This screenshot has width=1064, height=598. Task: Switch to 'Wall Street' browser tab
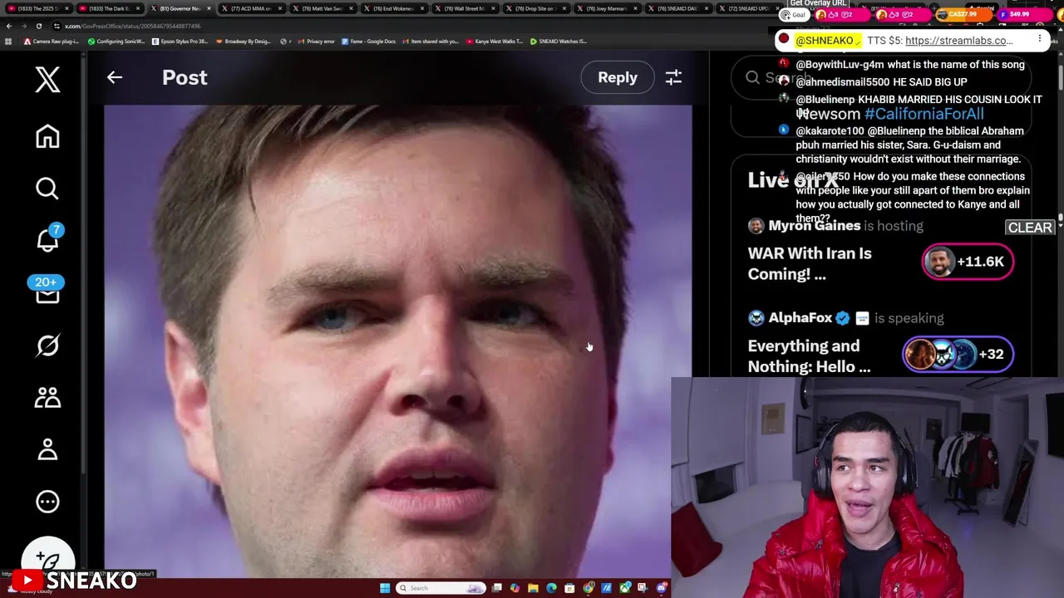[x=465, y=8]
